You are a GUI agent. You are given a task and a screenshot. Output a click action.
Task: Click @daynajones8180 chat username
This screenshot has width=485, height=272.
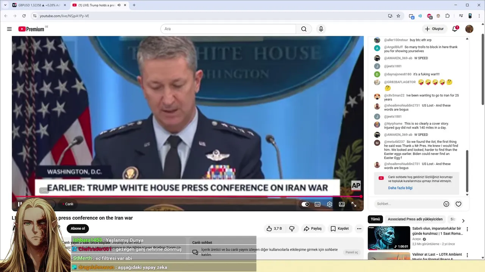click(397, 74)
